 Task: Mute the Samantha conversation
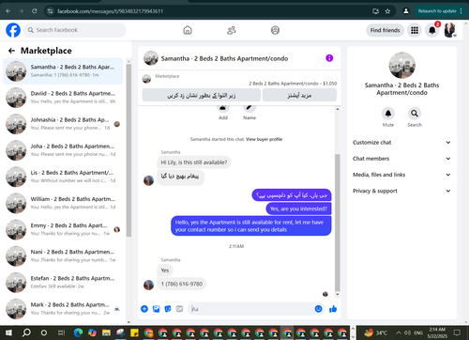(x=388, y=114)
